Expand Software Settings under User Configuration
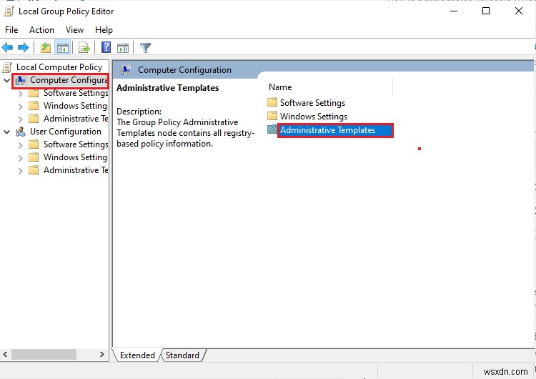This screenshot has width=536, height=379. point(20,145)
